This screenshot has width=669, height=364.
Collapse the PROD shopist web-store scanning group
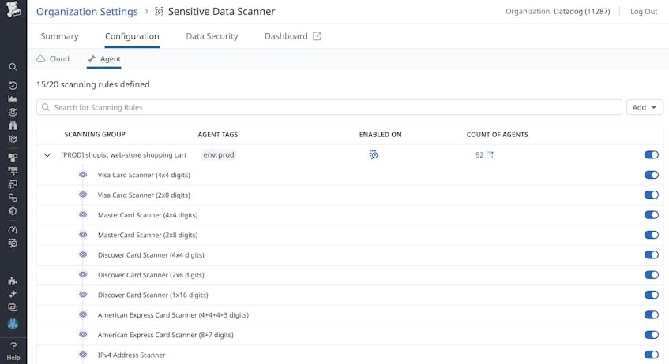(x=47, y=155)
